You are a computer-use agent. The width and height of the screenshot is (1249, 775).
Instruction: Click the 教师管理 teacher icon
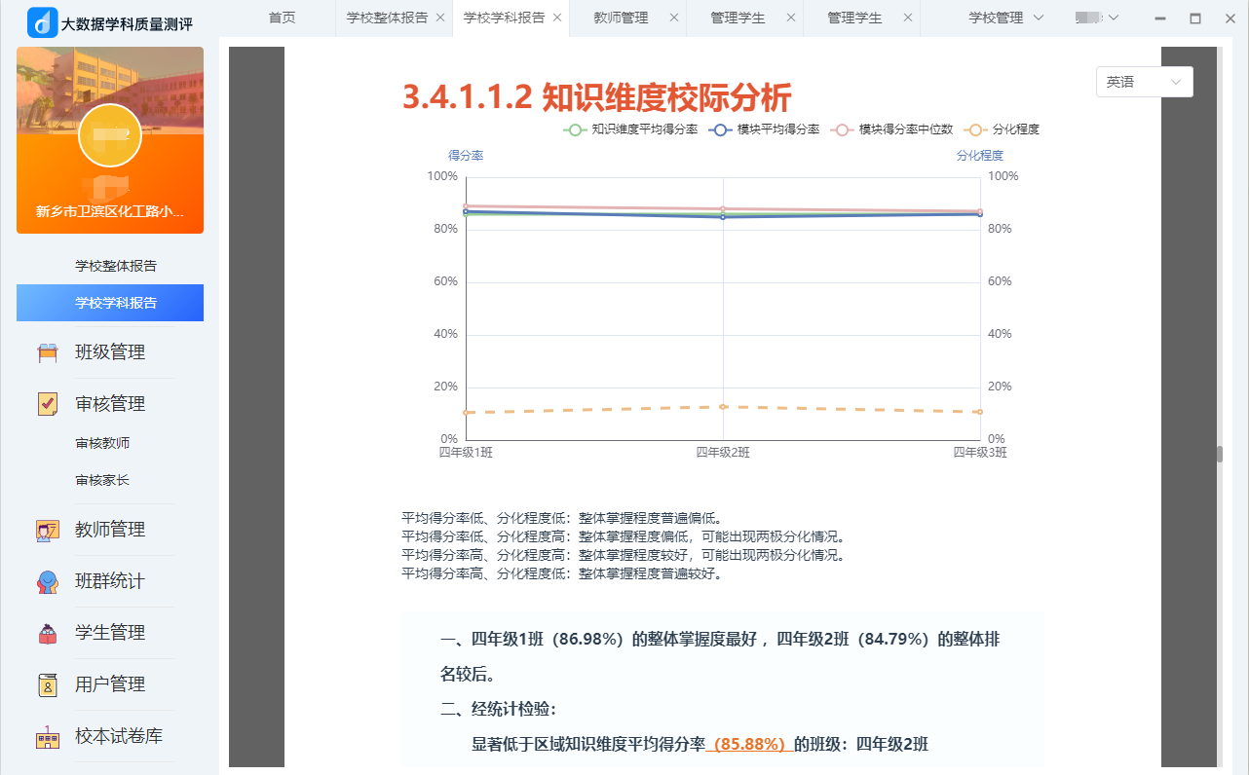[48, 530]
